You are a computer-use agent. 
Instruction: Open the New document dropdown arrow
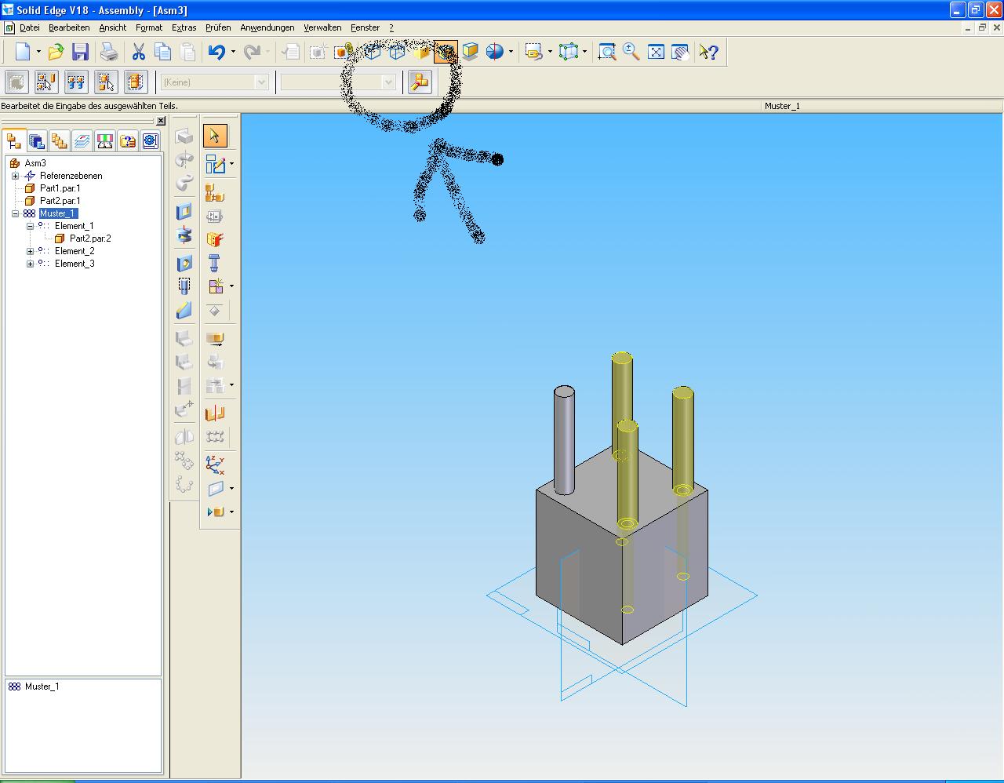click(38, 52)
